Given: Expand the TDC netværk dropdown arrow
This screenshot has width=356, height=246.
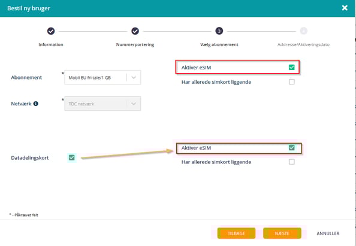Looking at the screenshot, I should [x=134, y=104].
